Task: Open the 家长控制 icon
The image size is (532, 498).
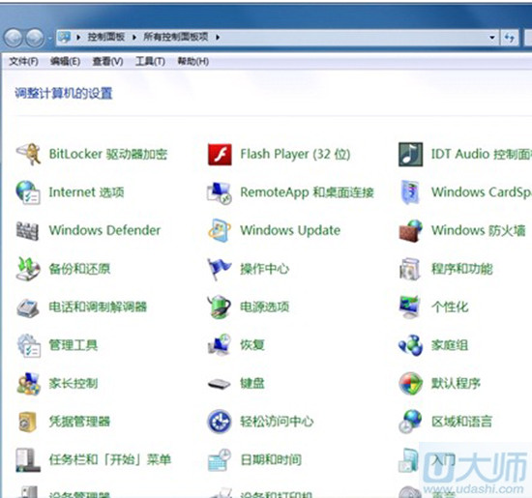Action: pyautogui.click(x=28, y=384)
